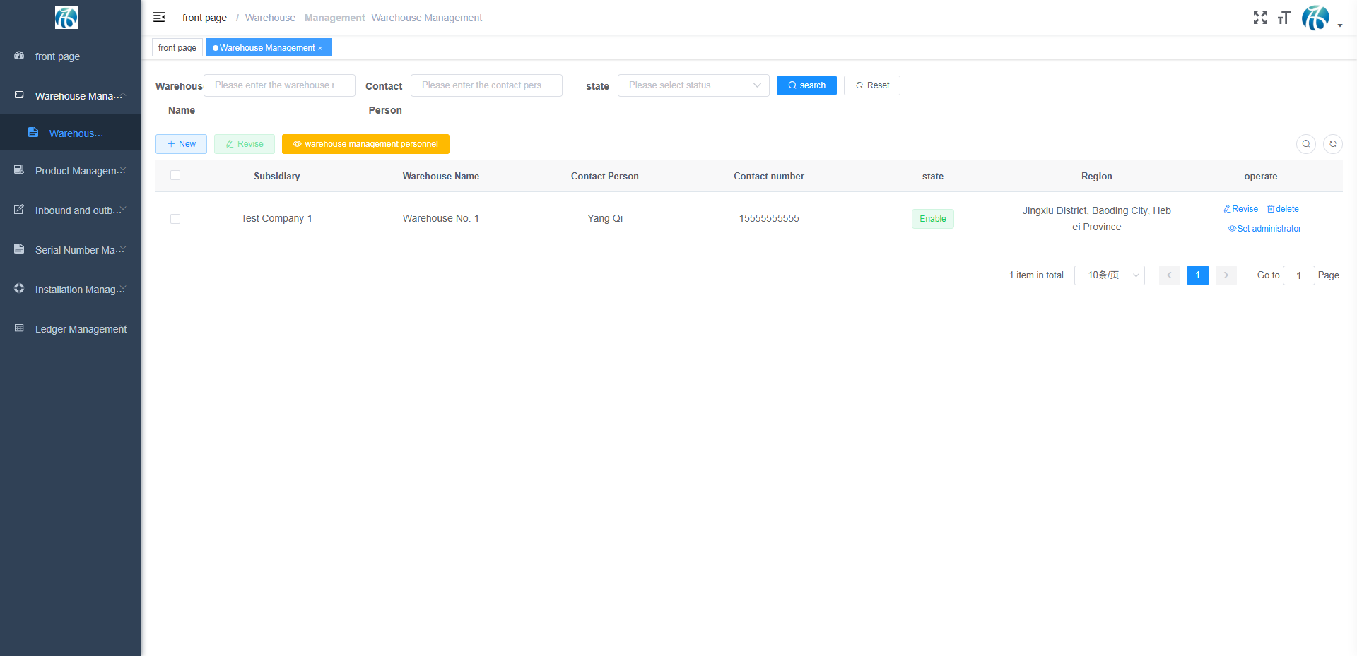This screenshot has width=1357, height=656.
Task: Close the Warehouse Management tab
Action: 320,48
